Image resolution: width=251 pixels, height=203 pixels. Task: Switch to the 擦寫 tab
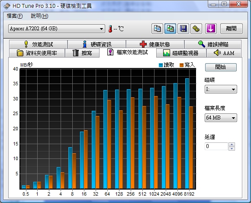pos(82,53)
